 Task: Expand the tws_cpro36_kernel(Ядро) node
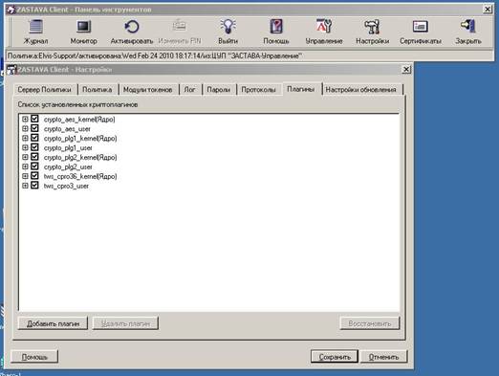click(x=25, y=176)
